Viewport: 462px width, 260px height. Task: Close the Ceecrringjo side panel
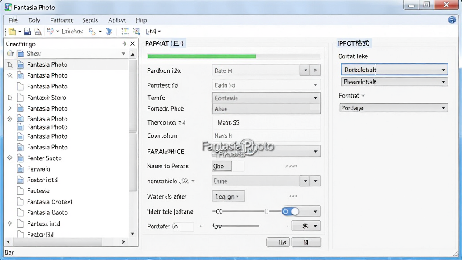tap(133, 44)
